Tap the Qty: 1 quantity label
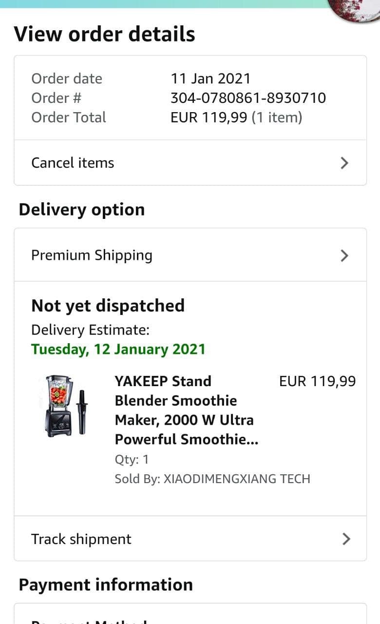 (132, 459)
